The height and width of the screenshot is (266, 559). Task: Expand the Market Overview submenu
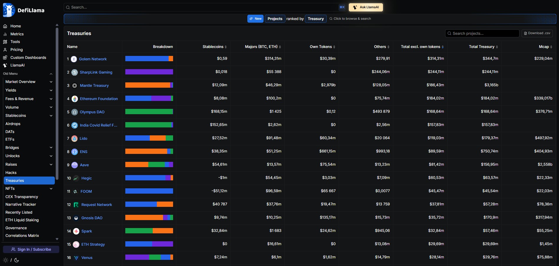pyautogui.click(x=51, y=82)
